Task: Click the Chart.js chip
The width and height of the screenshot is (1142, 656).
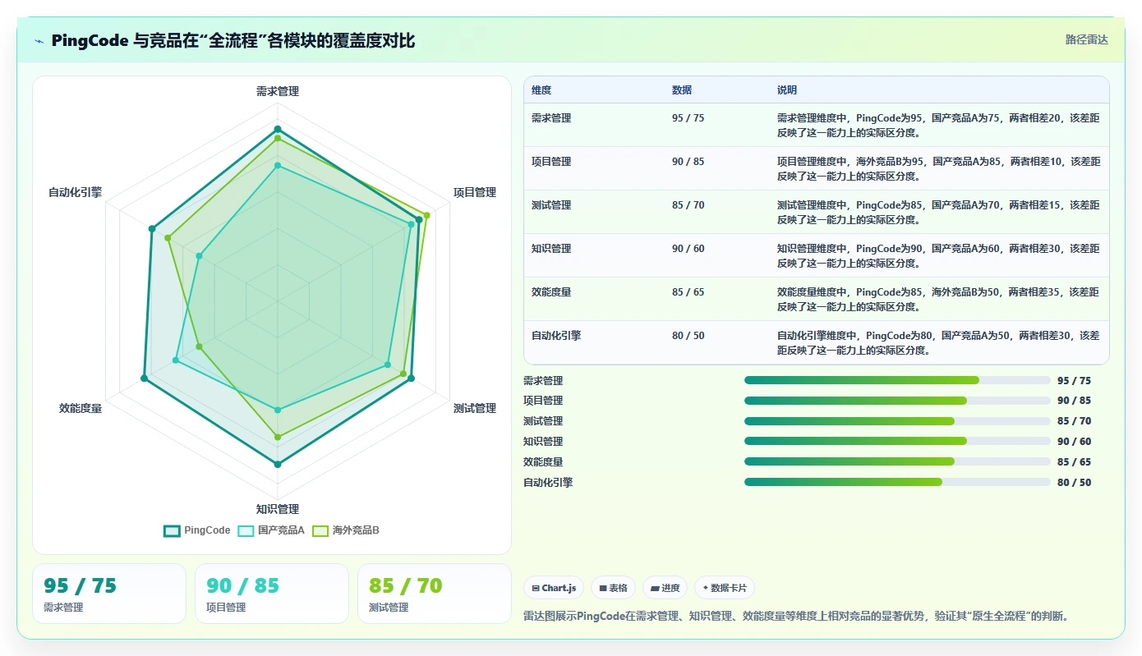Action: pos(554,588)
